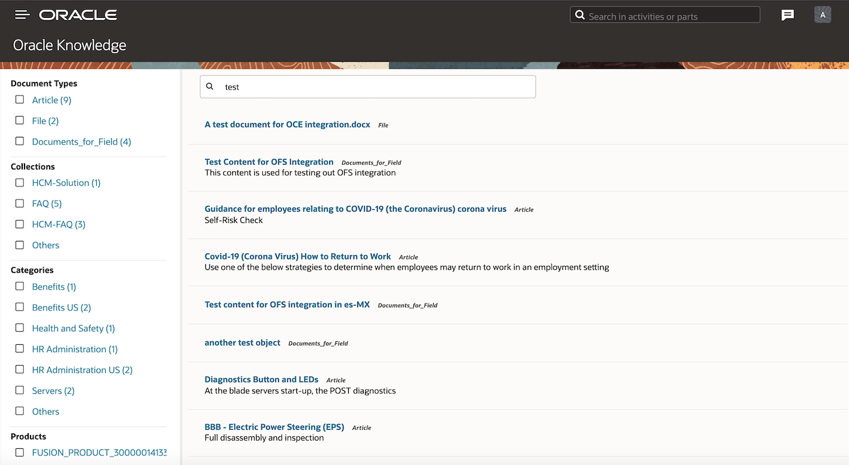Check Others under Collections
This screenshot has height=465, width=849.
point(20,245)
